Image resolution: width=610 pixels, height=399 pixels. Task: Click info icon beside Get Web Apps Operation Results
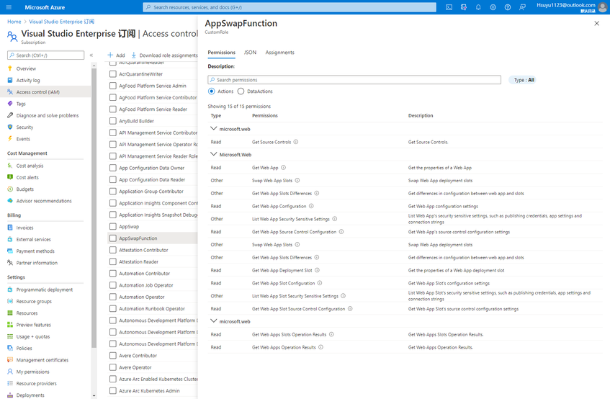(x=321, y=347)
